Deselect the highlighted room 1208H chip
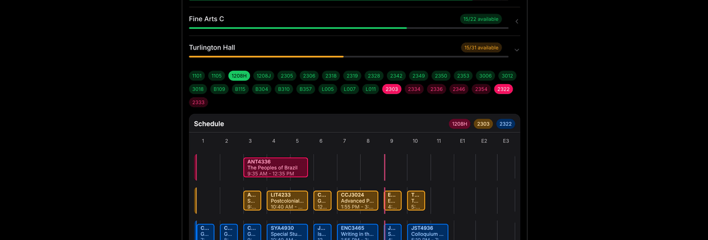Viewport: 708px width, 240px height. 239,76
